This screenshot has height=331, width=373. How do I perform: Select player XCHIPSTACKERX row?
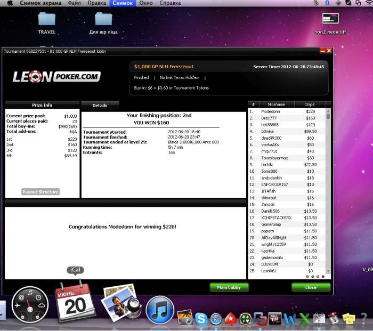(x=287, y=217)
